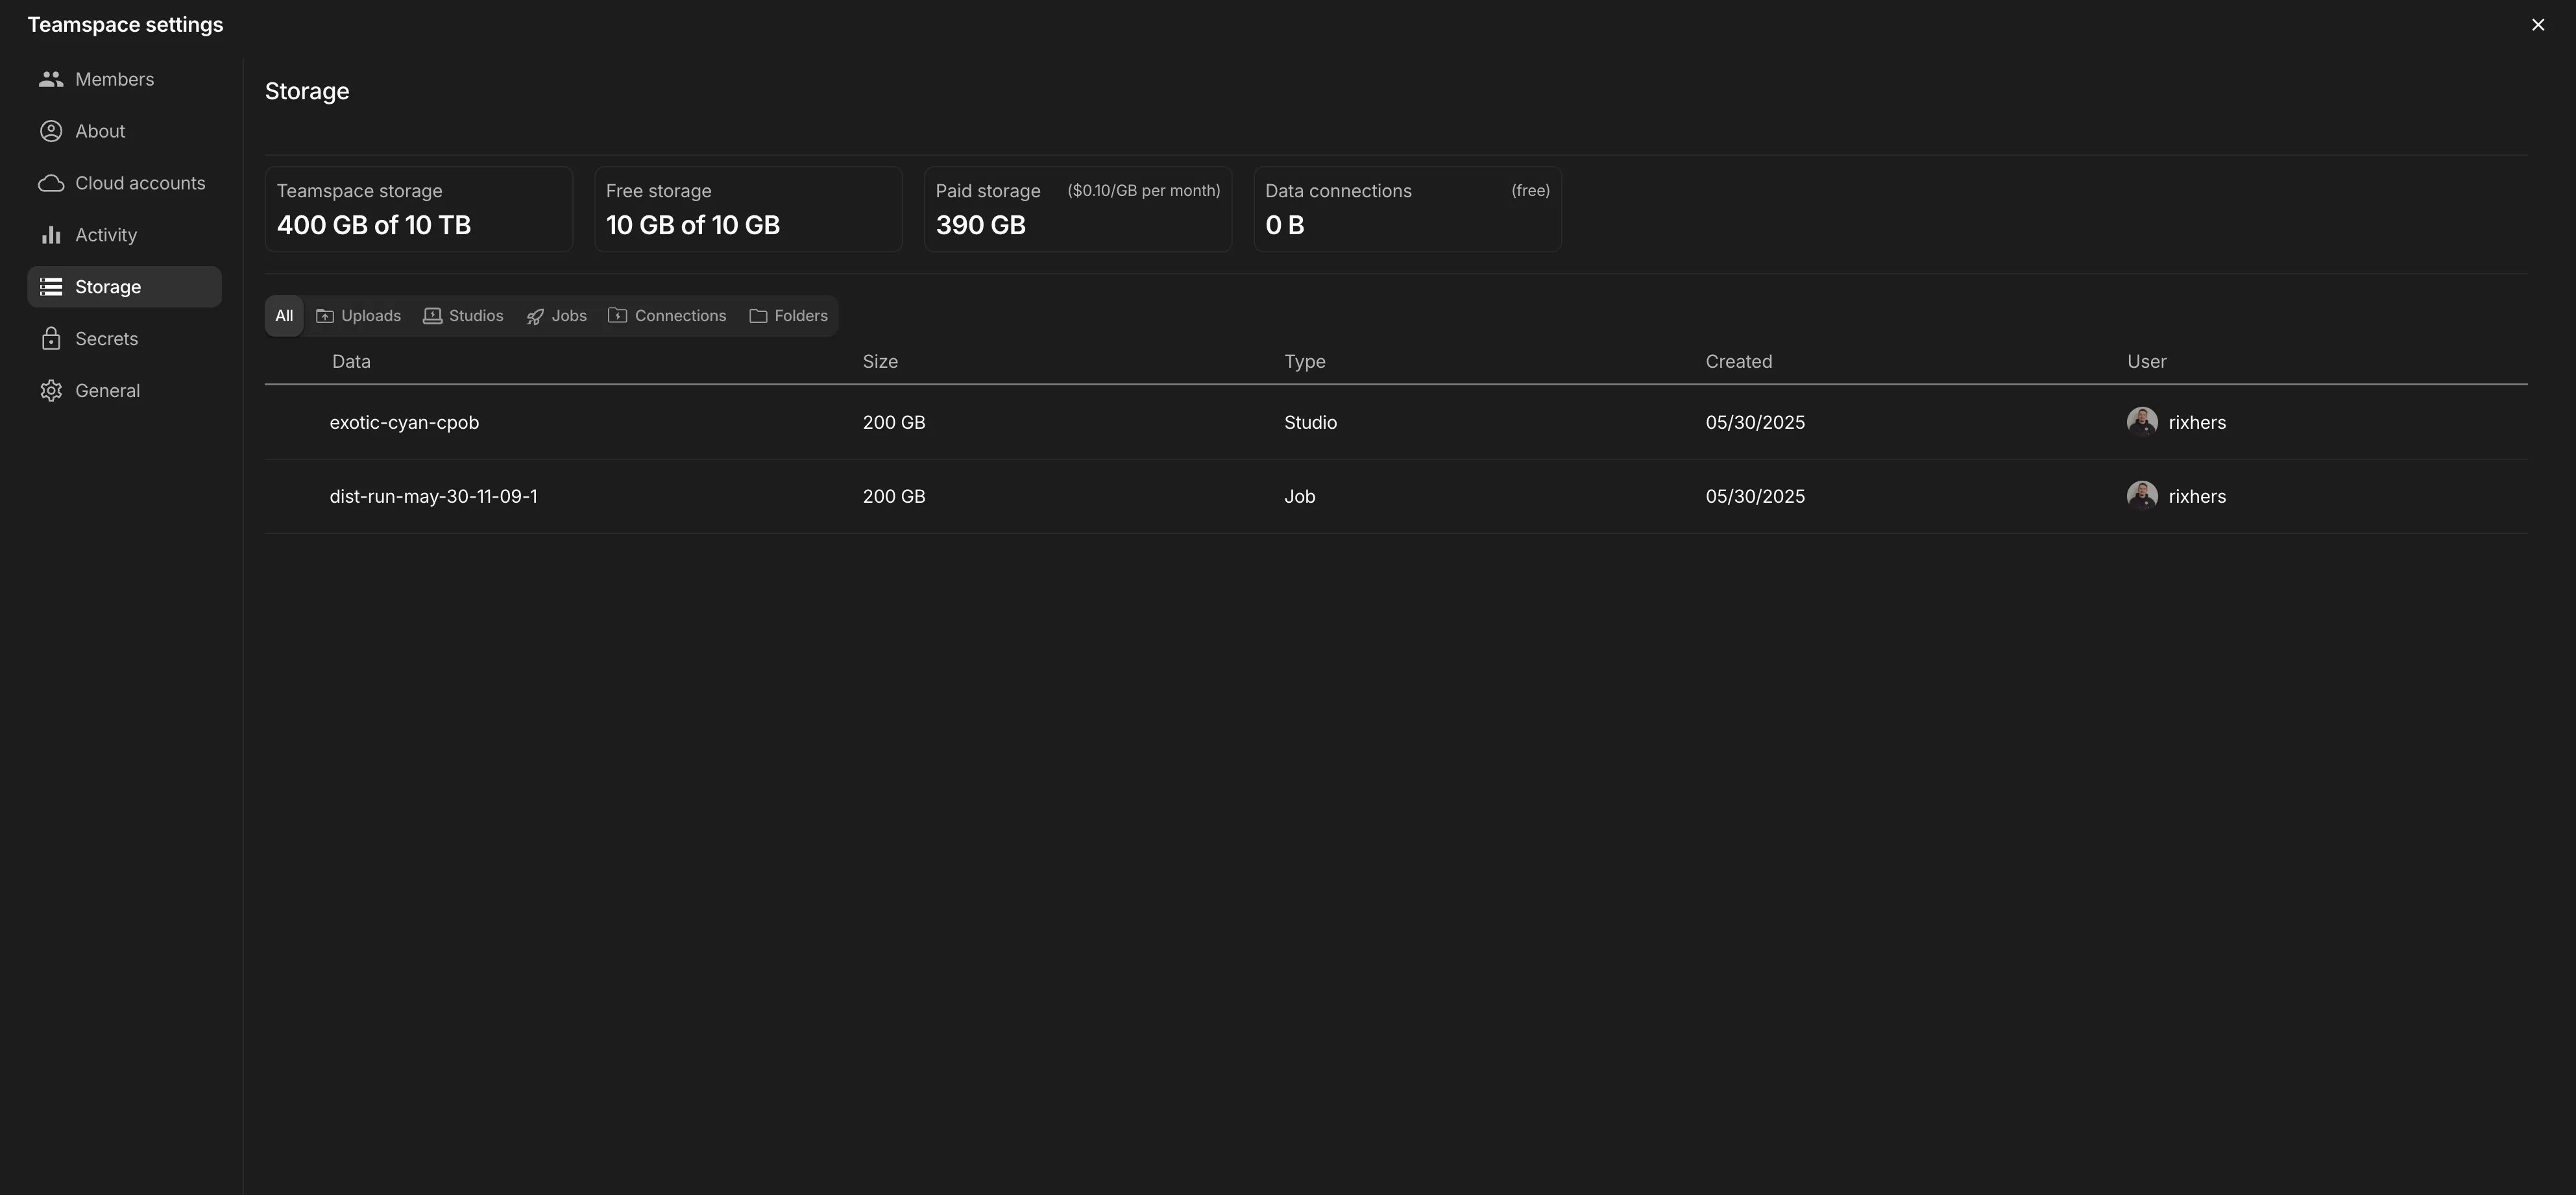The image size is (2576, 1195).
Task: Click the Free storage 10 GB card
Action: (748, 210)
